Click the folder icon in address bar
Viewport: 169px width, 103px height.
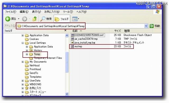click(x=19, y=26)
